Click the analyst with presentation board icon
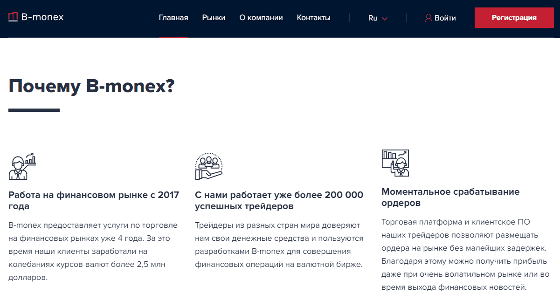This screenshot has height=300, width=560. [395, 163]
